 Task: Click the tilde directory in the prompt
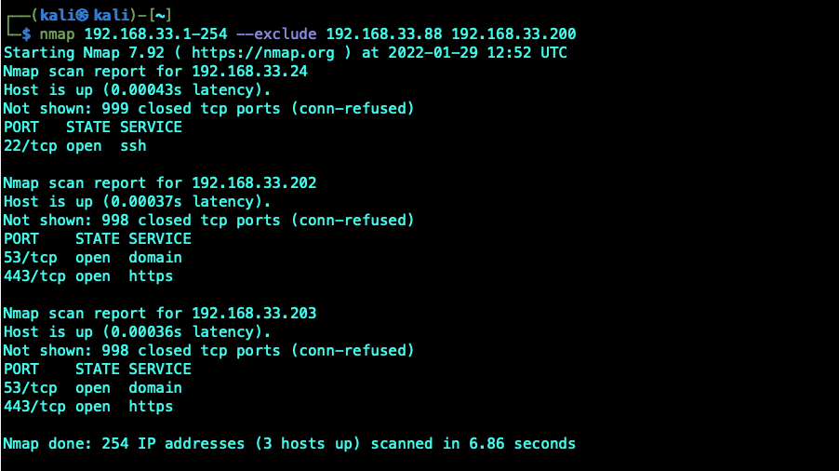(160, 16)
